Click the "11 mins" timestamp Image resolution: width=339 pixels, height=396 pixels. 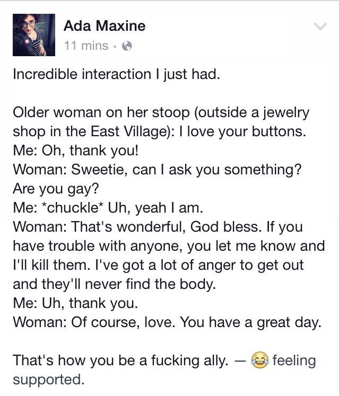(85, 46)
